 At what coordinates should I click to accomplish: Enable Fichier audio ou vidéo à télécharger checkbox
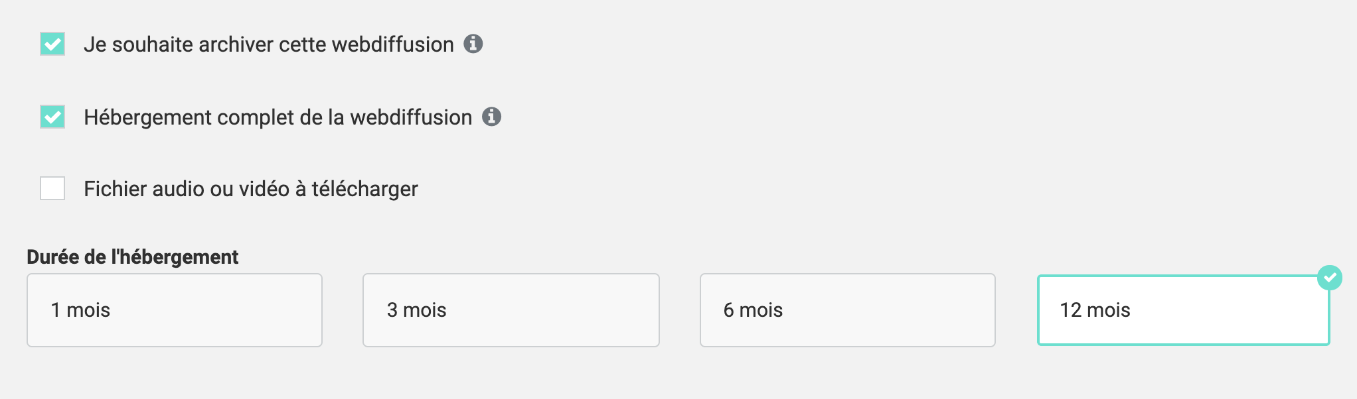point(52,188)
